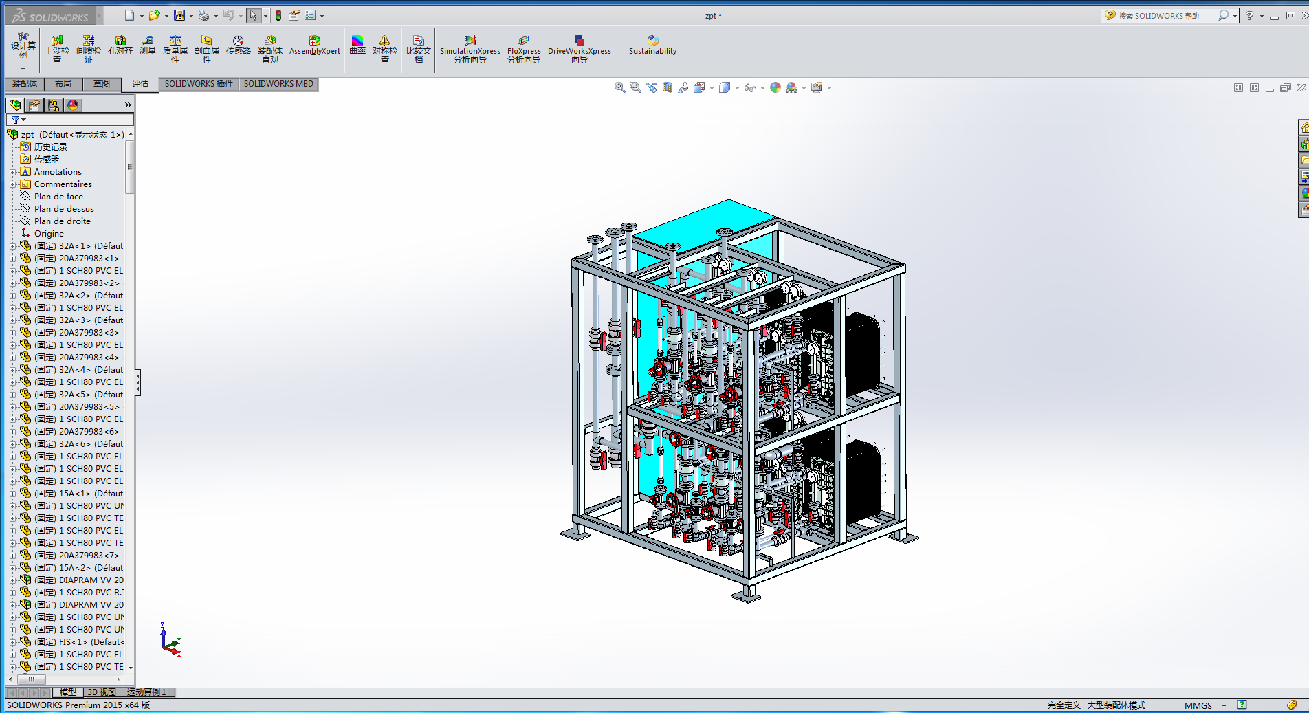Open Assembly Visualization (装配体直观)
The image size is (1309, 713).
(x=270, y=50)
